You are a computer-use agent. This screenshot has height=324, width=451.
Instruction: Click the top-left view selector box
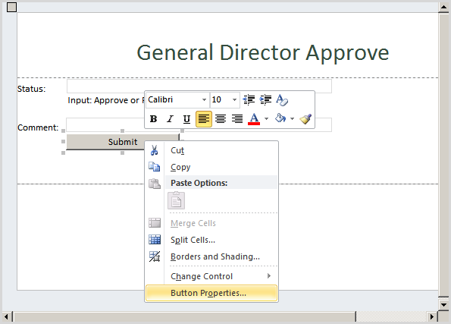coord(12,7)
